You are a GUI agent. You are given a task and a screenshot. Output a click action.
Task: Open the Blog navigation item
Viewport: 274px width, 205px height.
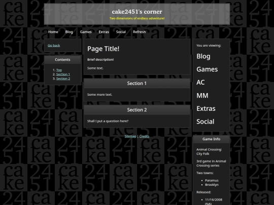click(x=69, y=32)
